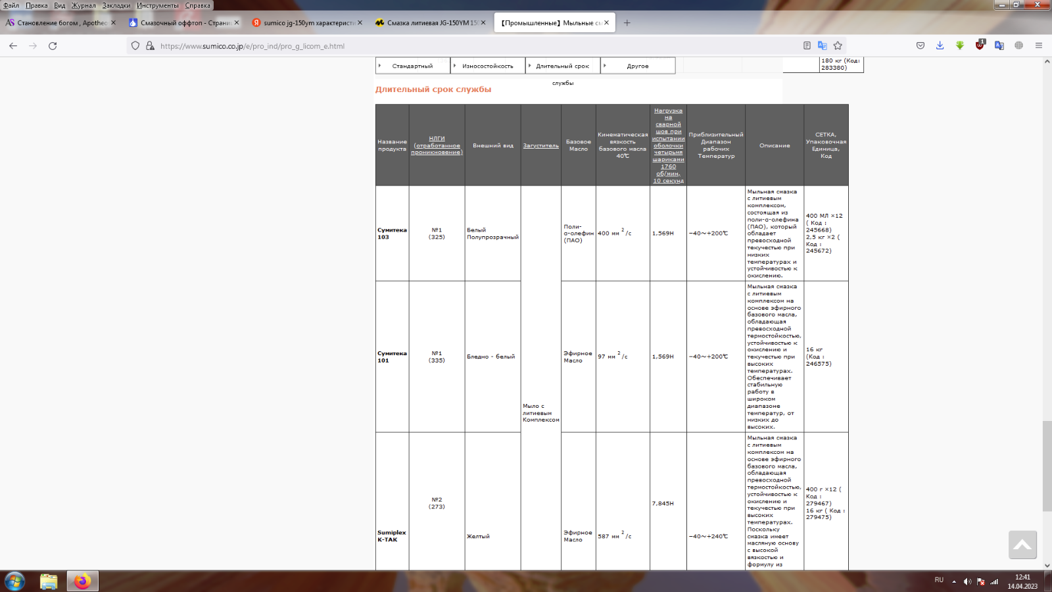Open the Pocket save icon
1052x592 pixels.
920,46
